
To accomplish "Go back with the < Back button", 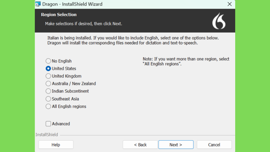I will tap(140, 145).
